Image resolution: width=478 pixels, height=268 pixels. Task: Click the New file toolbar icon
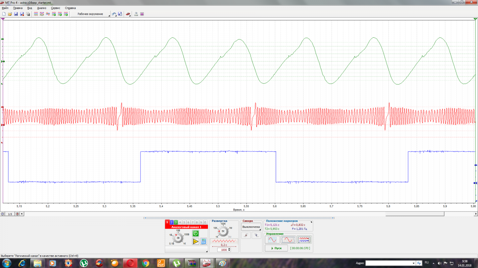coord(4,14)
